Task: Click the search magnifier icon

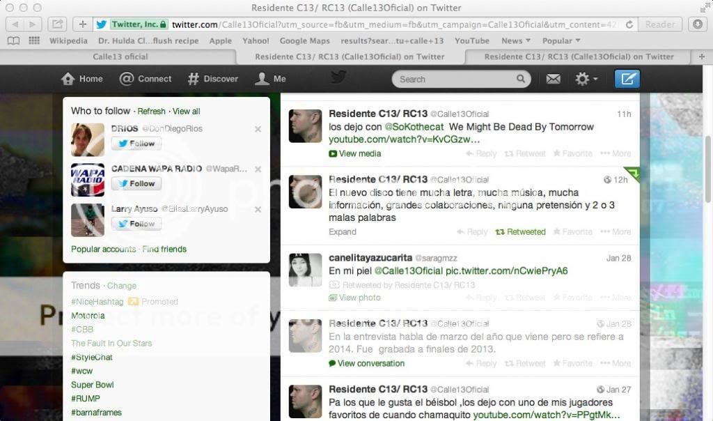Action: [x=521, y=79]
